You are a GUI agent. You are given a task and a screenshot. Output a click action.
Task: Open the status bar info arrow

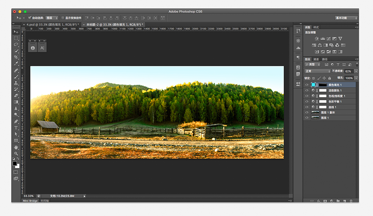(x=84, y=196)
